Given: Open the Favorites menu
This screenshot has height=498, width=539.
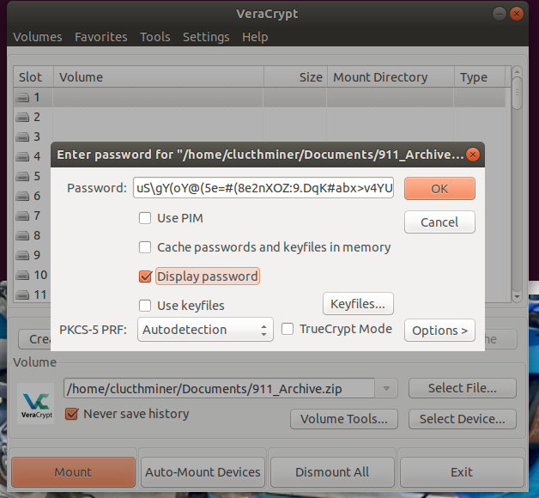Looking at the screenshot, I should click(x=101, y=37).
